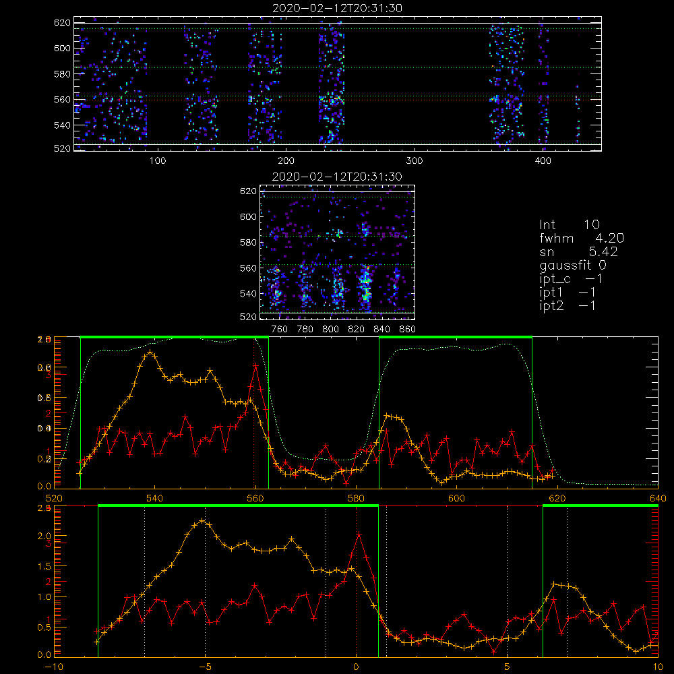Click x-axis tick '0' on the lowest plot
The image size is (674, 674).
point(356,667)
